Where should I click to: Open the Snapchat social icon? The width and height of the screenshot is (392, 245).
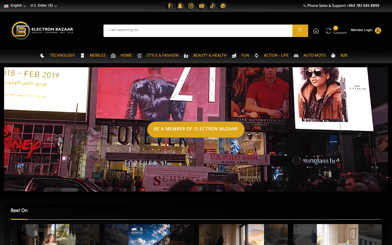coord(180,6)
